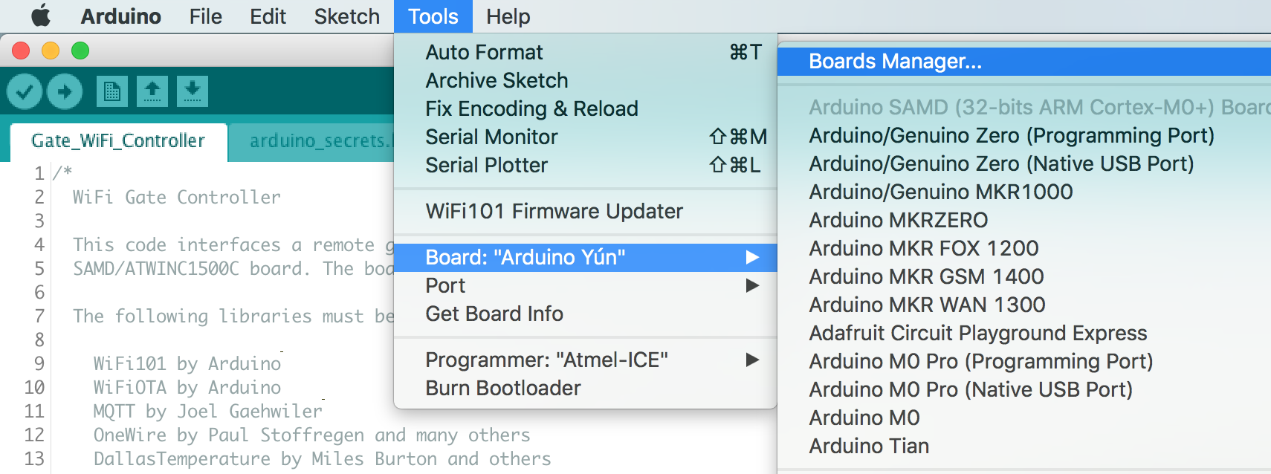Select Arduino M0 board
1271x474 pixels.
(1024, 418)
